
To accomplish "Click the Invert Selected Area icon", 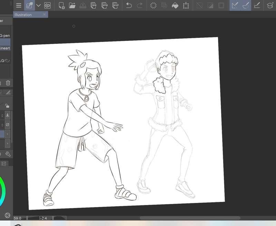I will click(210, 6).
